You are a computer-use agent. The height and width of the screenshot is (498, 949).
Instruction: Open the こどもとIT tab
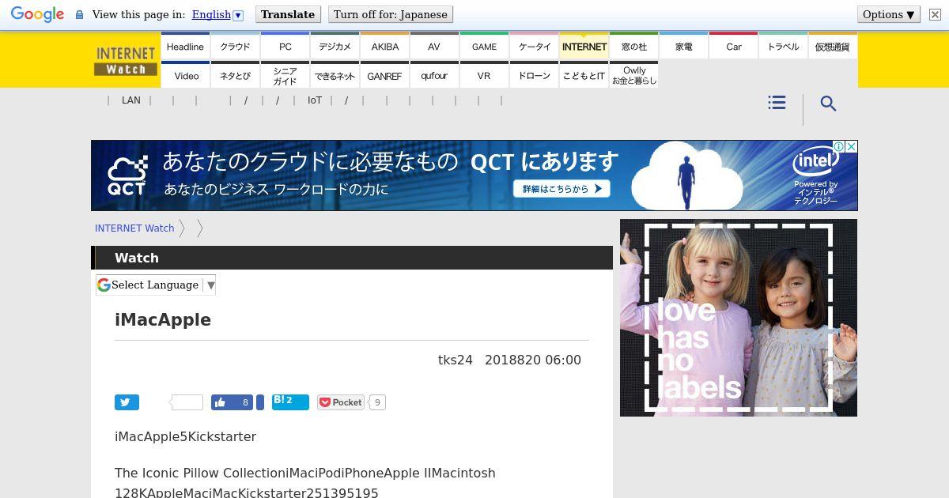point(584,75)
